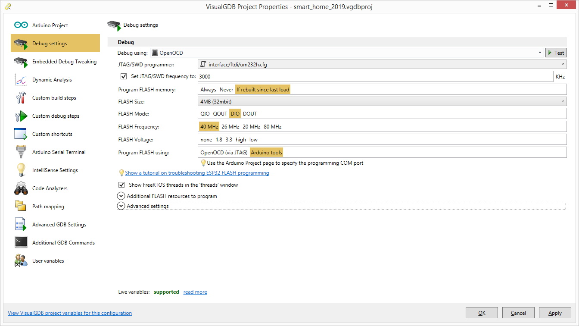The width and height of the screenshot is (579, 326).
Task: Click the IntelliSense Settings lightbulb icon
Action: 21,170
